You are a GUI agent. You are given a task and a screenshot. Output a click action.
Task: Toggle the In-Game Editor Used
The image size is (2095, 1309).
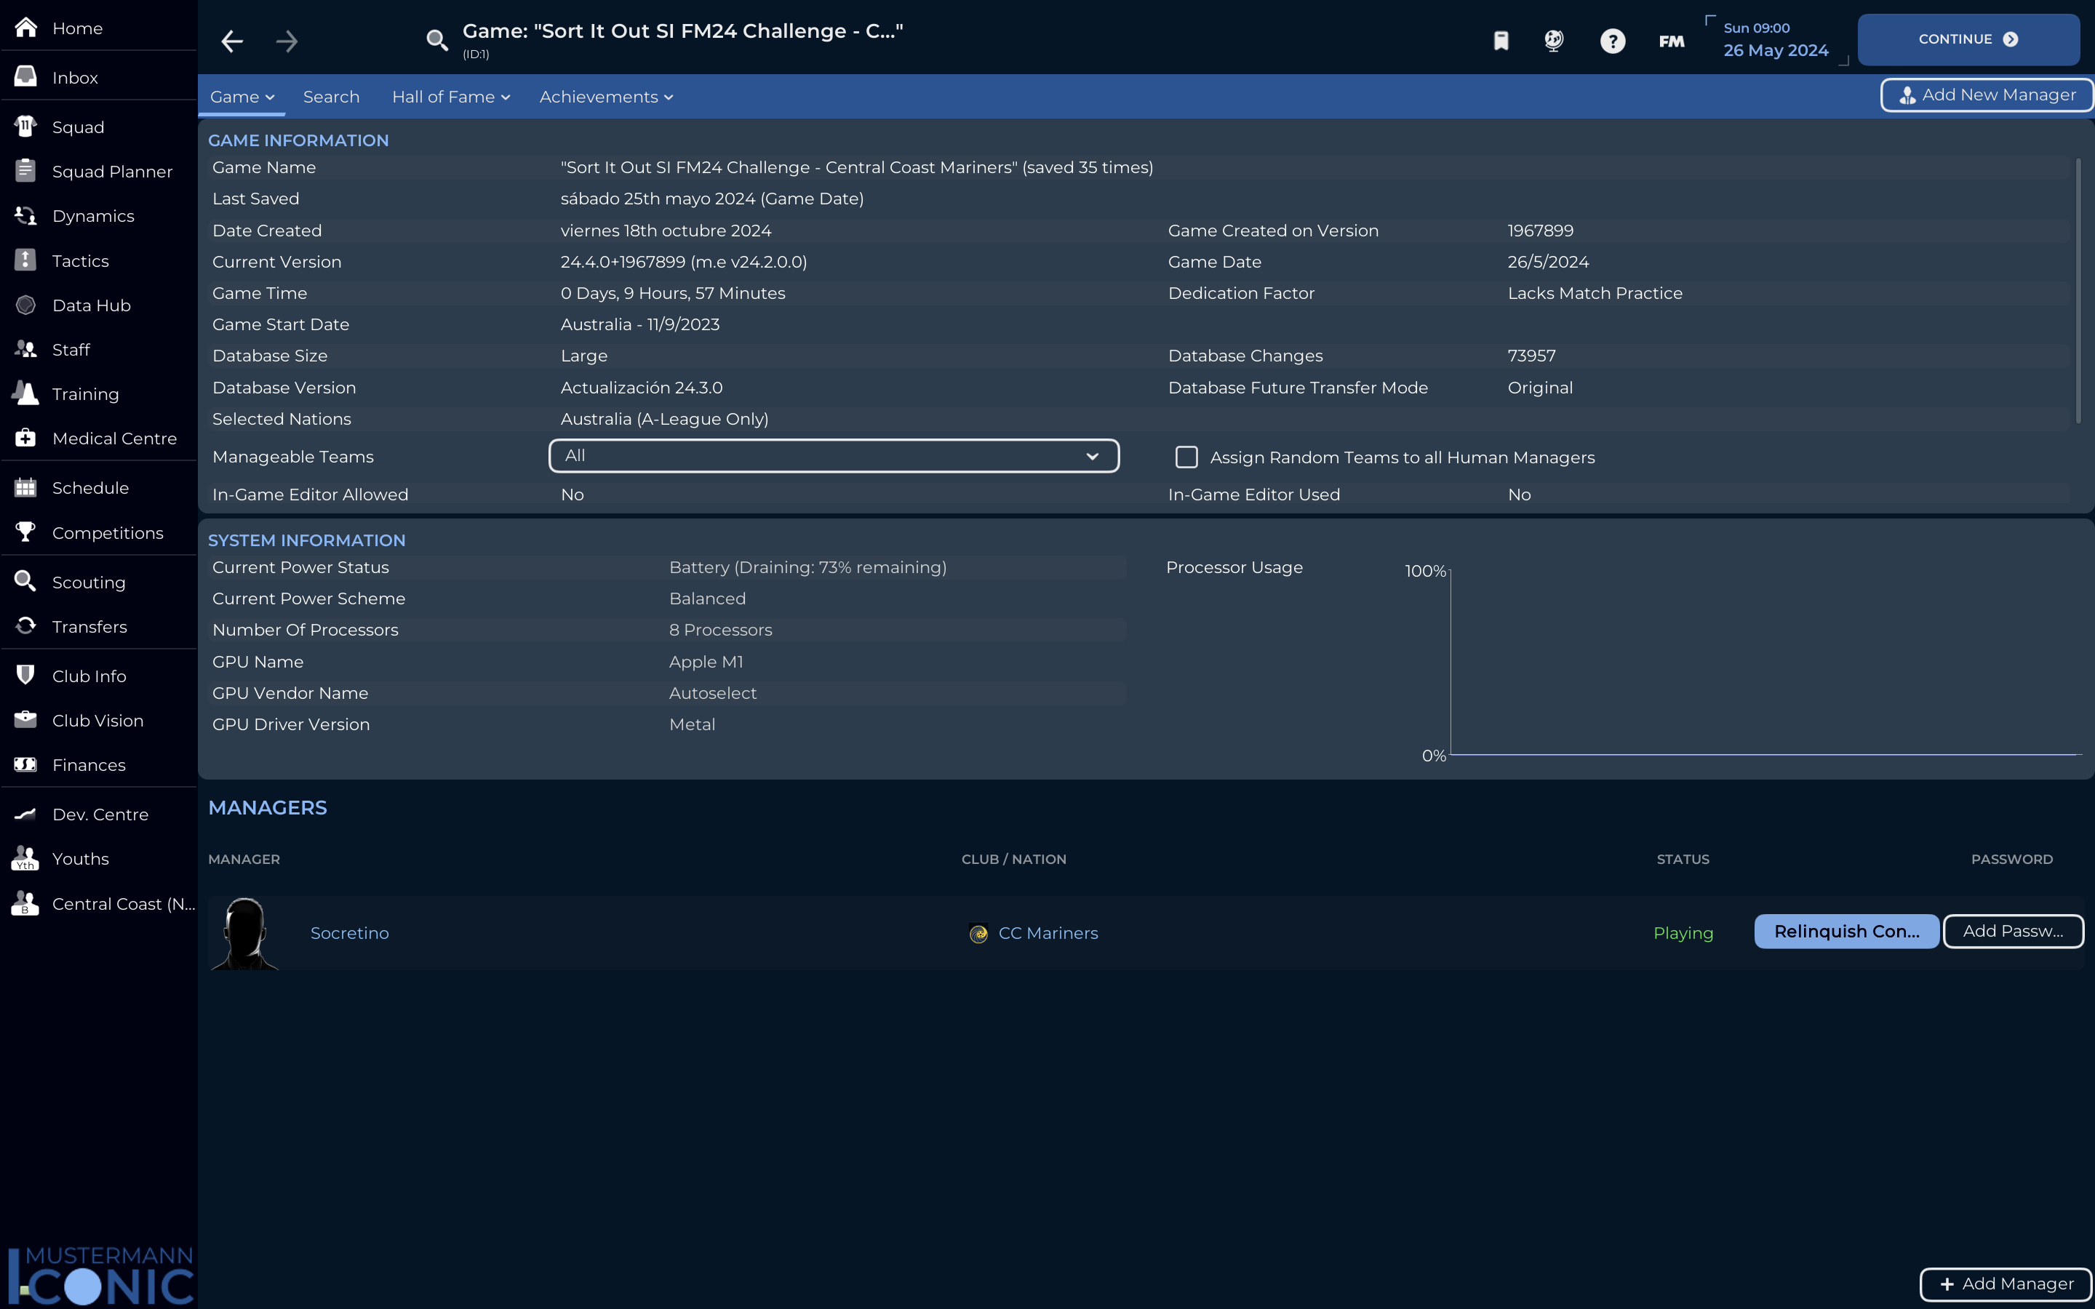tap(1519, 493)
